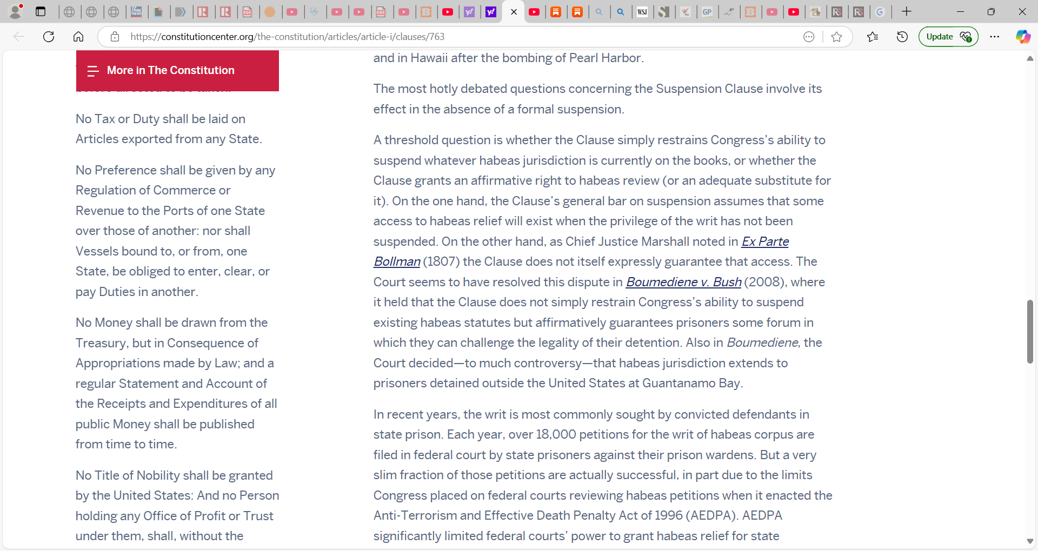The width and height of the screenshot is (1038, 551).
Task: Open the feedback smiley icon in address bar
Action: [809, 37]
